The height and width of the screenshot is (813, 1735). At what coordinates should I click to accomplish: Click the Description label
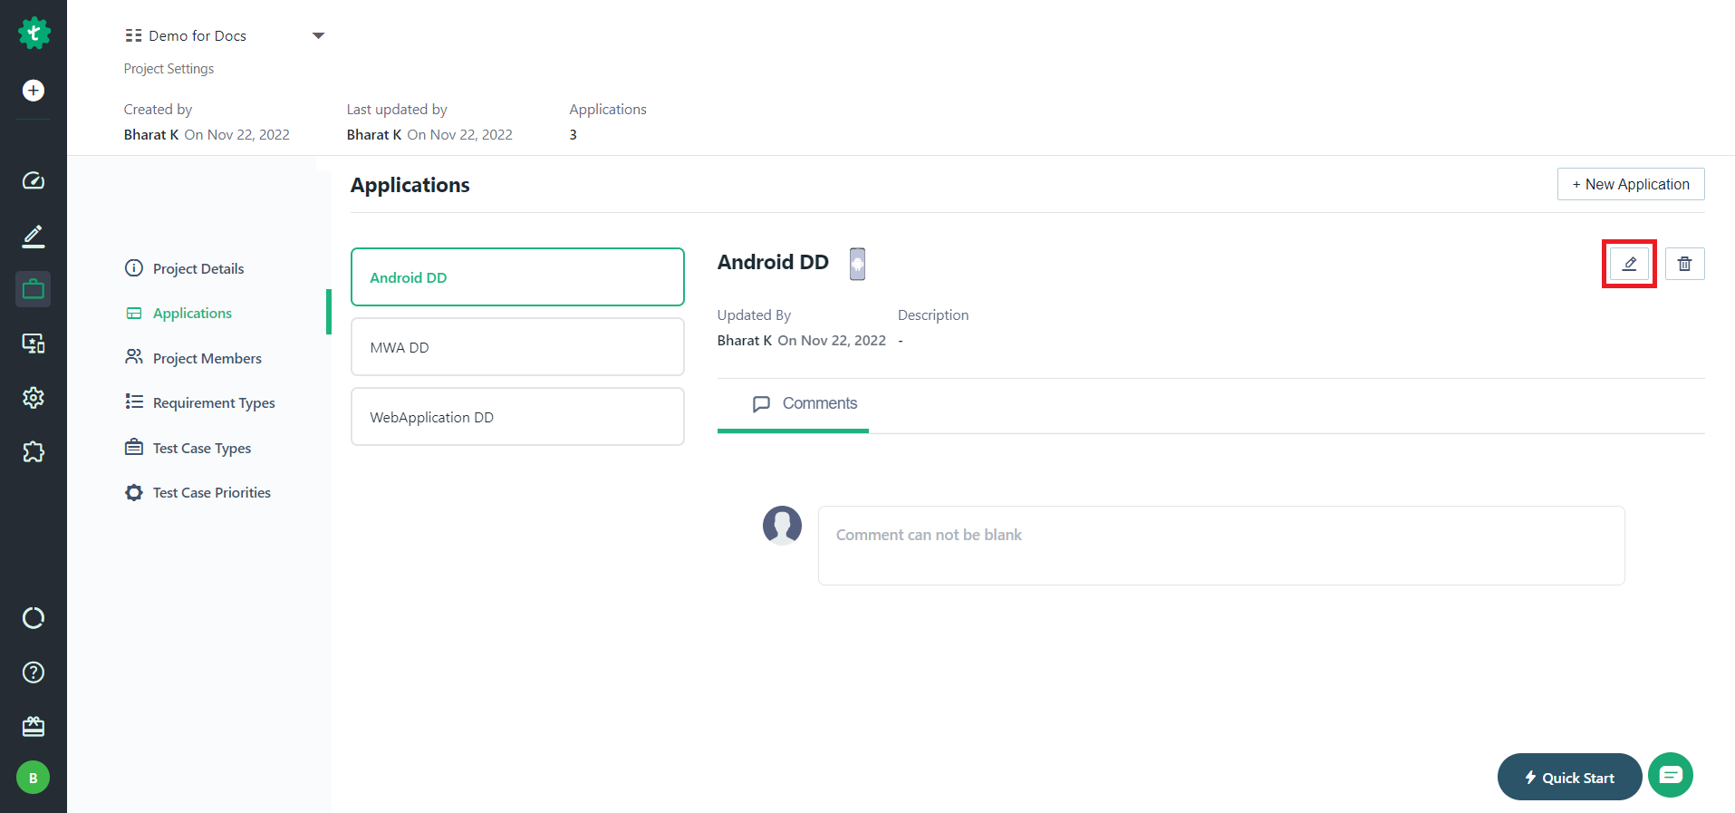933,315
